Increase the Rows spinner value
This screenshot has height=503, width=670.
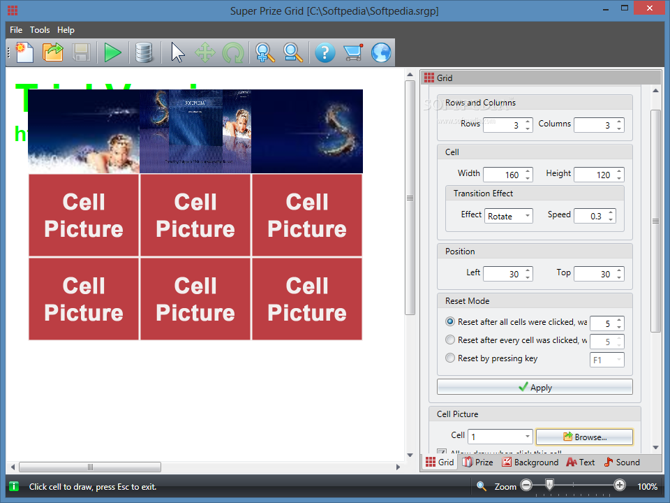click(x=528, y=122)
